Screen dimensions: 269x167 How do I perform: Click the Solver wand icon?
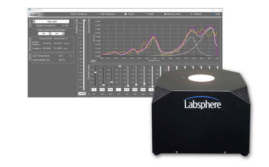coord(146,14)
